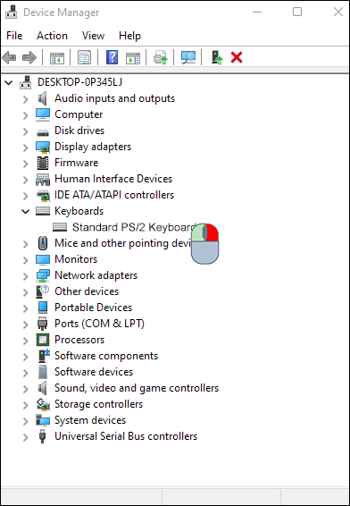
Task: Collapse the Keyboards category
Action: (x=26, y=211)
